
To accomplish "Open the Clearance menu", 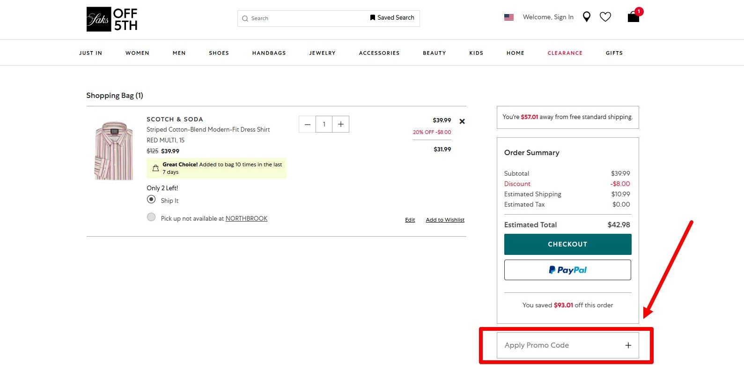I will [565, 53].
